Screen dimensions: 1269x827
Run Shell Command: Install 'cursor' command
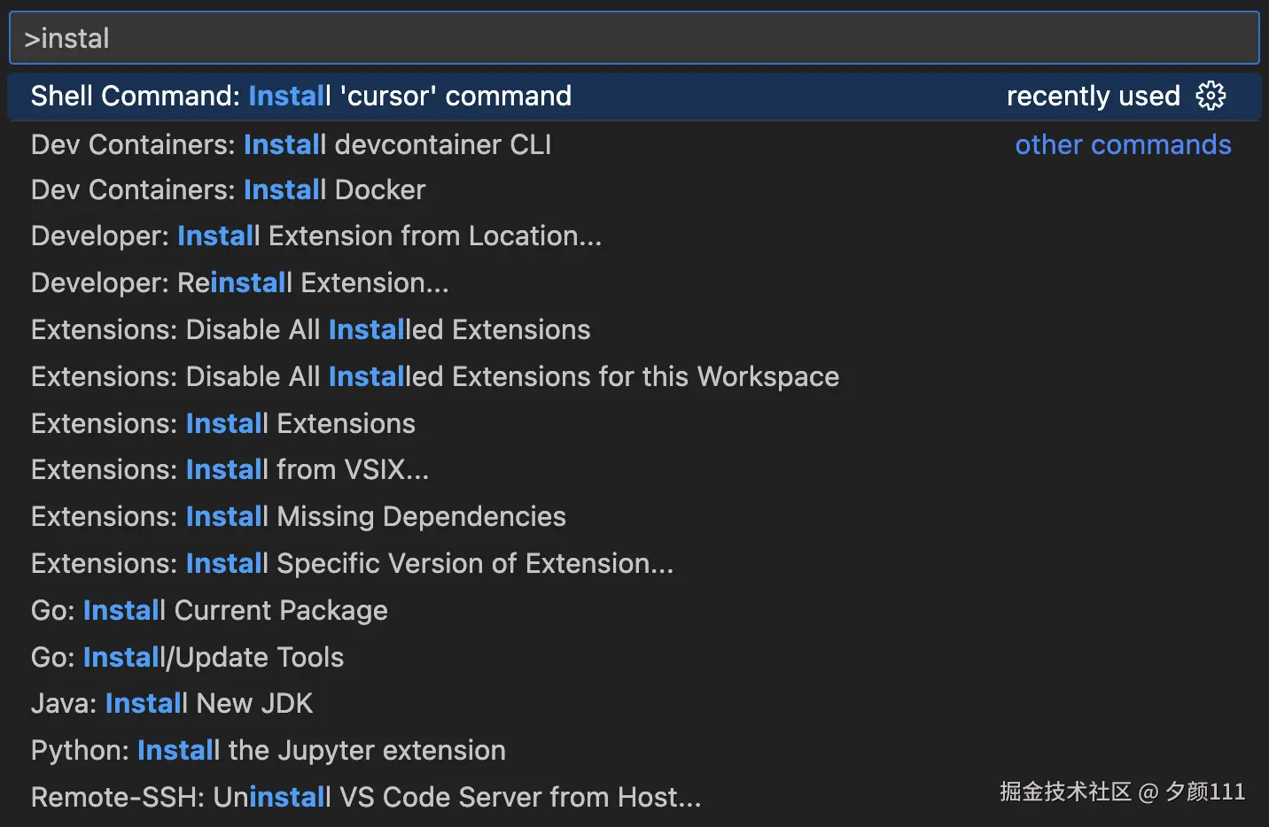301,96
